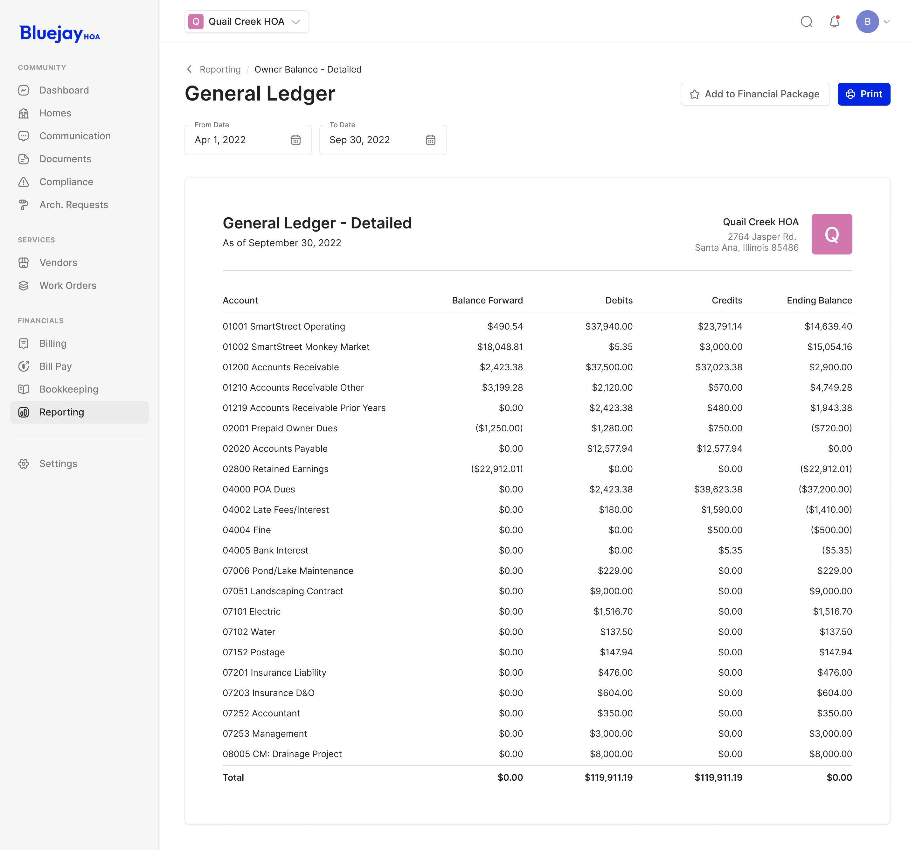Select row 07051 Landscaping Contract

pyautogui.click(x=537, y=591)
